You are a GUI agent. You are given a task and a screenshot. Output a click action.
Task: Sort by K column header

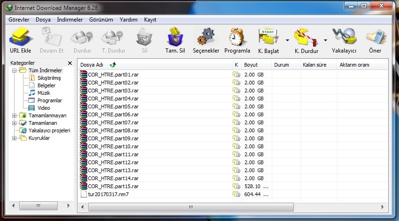237,65
